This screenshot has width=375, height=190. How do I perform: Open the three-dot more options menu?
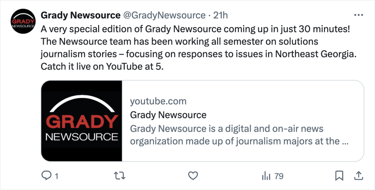[357, 15]
